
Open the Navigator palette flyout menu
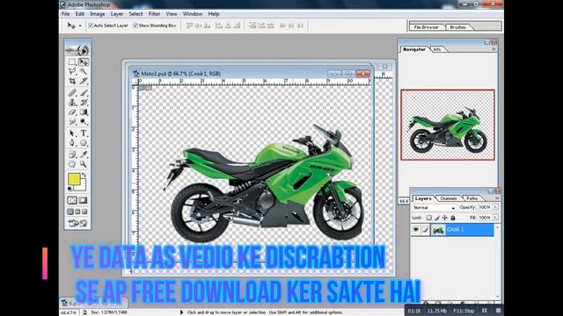tap(494, 49)
